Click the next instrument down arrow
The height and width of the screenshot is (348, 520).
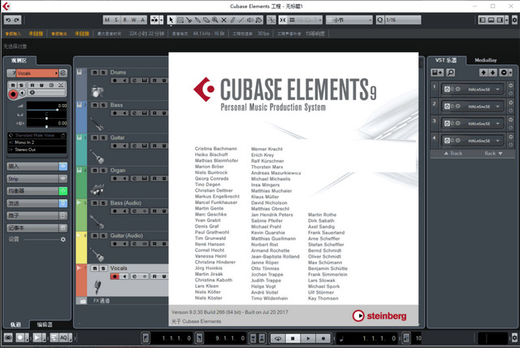pyautogui.click(x=493, y=72)
